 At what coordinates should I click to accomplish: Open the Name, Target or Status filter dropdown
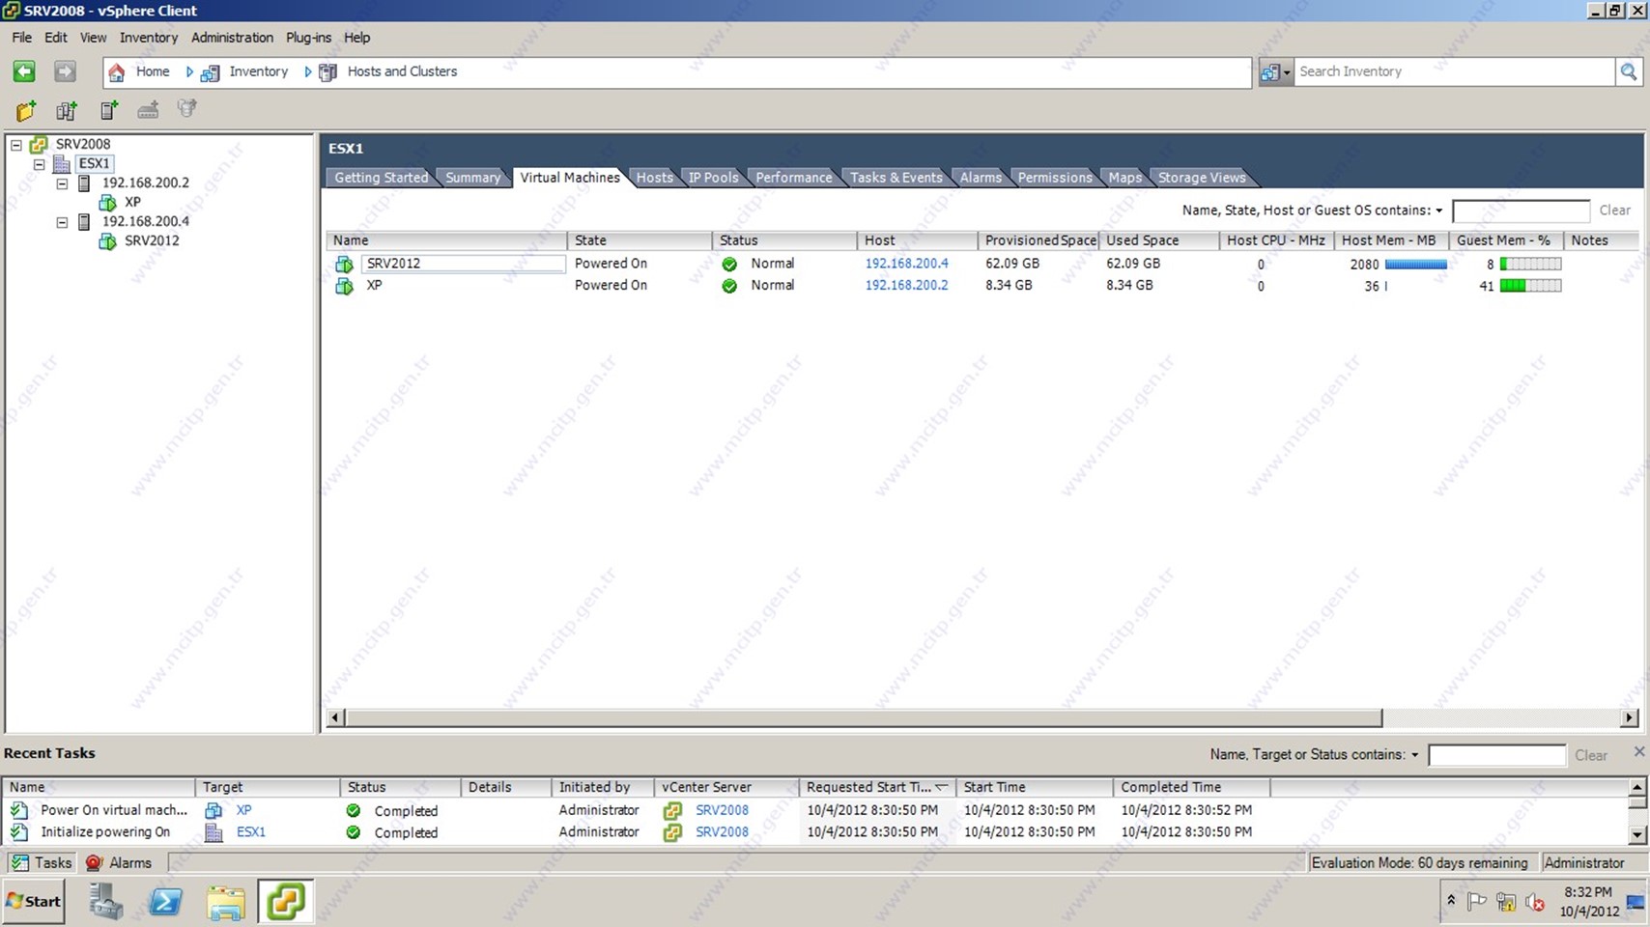point(1415,755)
